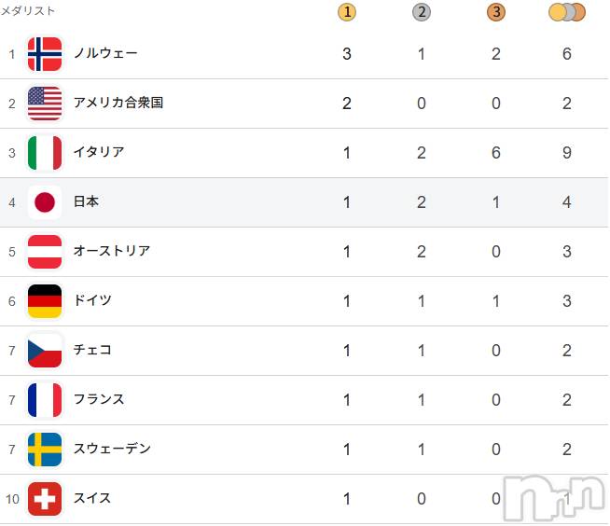Open the ノルウェー country link
Image resolution: width=610 pixels, height=526 pixels.
pyautogui.click(x=105, y=54)
